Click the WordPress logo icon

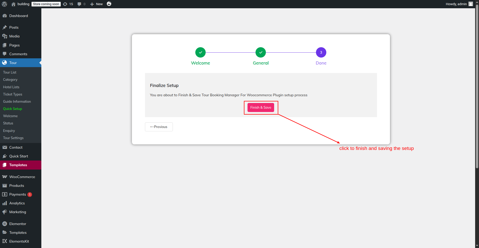(4, 4)
